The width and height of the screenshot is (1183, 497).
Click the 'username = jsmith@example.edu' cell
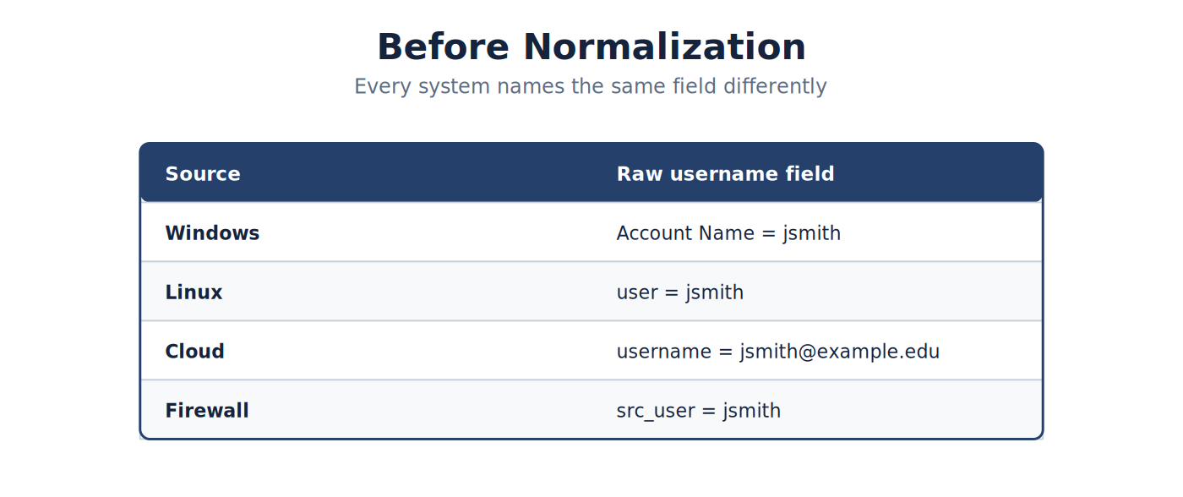(778, 352)
